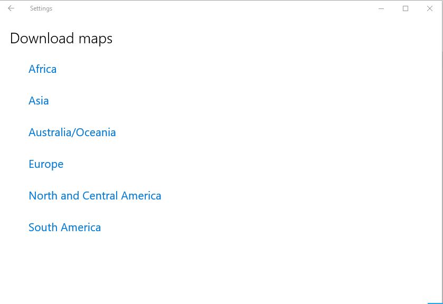This screenshot has height=304, width=443.
Task: Click the Settings title label
Action: 41,8
